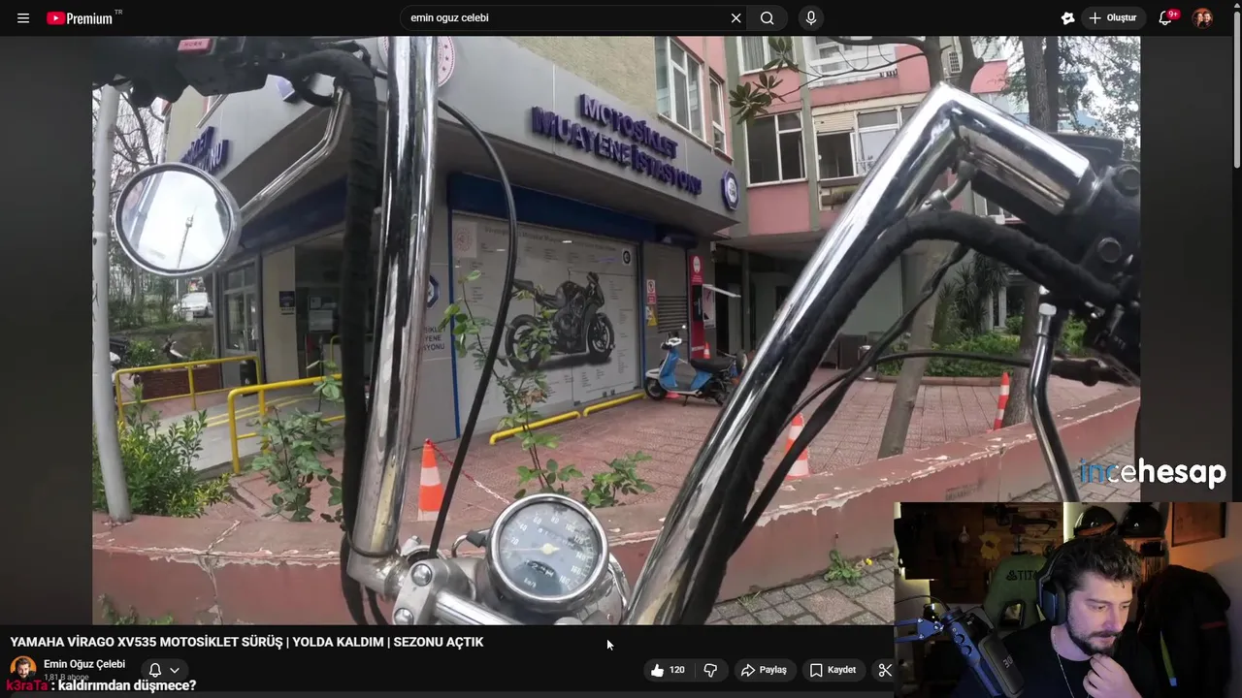
Task: Clear the search query with X
Action: [x=735, y=18]
